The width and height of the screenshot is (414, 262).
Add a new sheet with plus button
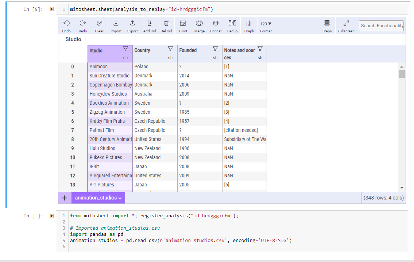coord(65,198)
